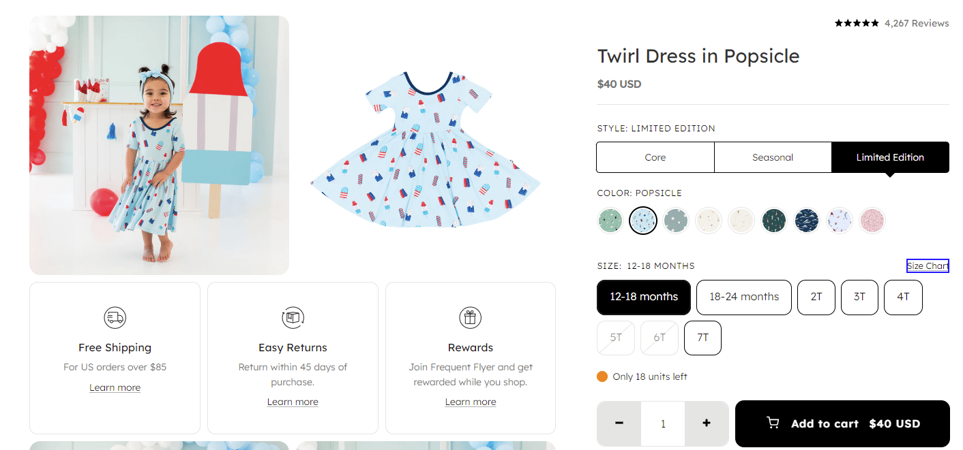The width and height of the screenshot is (963, 450).
Task: Choose size 2T
Action: pos(816,298)
